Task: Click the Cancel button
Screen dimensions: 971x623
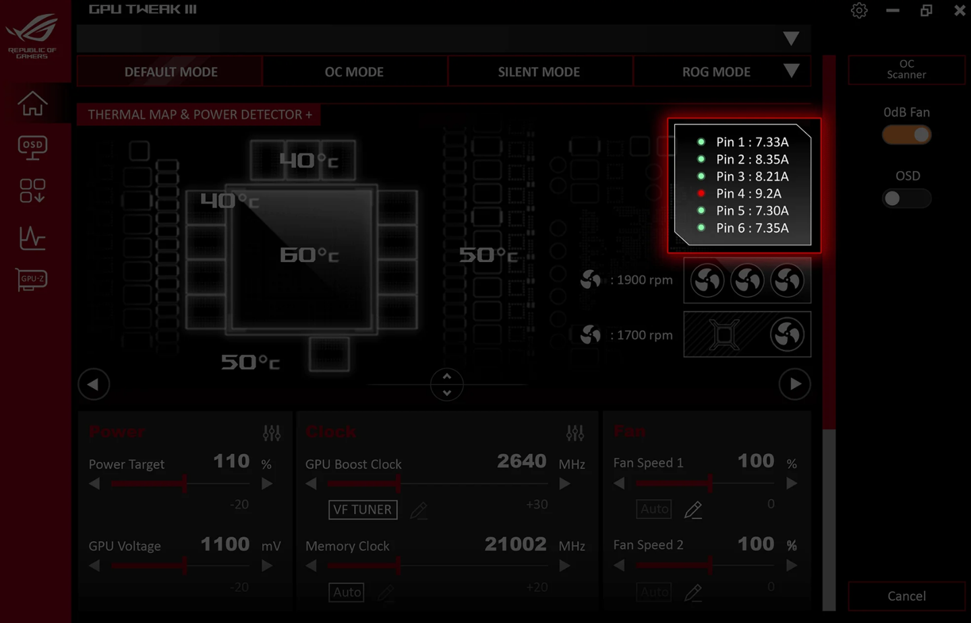Action: 906,596
